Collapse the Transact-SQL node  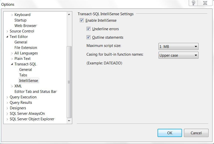coord(12,64)
